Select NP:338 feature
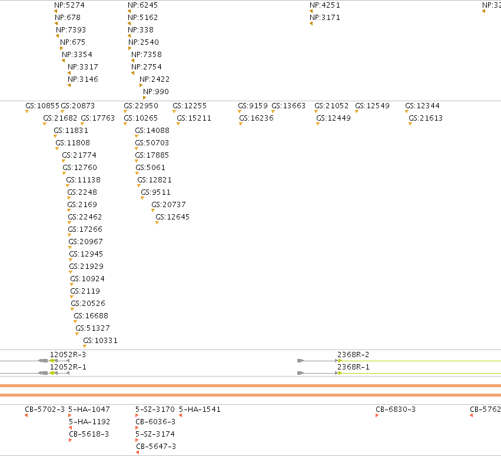The height and width of the screenshot is (456, 501). [x=141, y=30]
